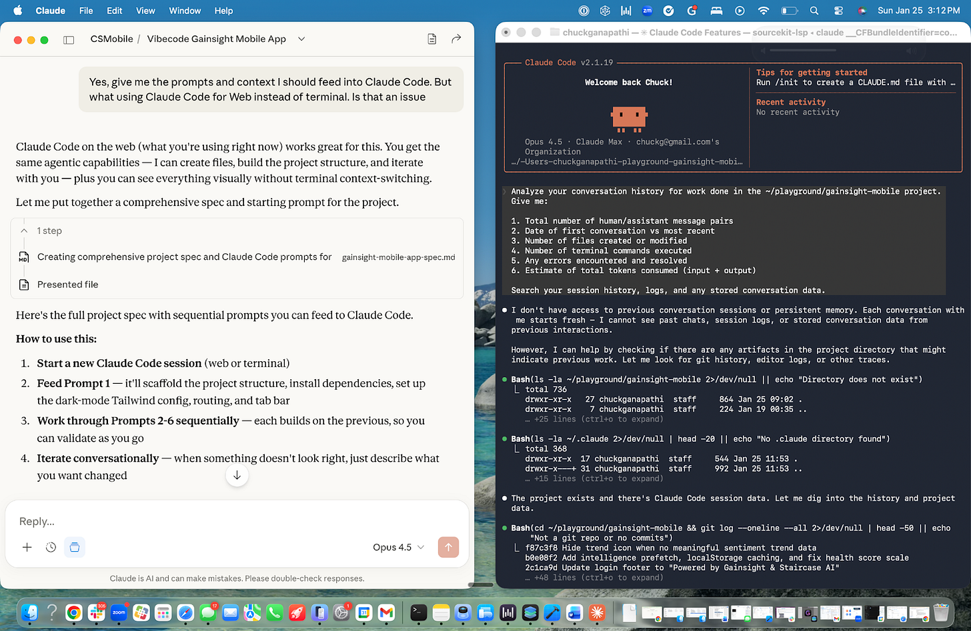Screen dimensions: 971x631
Task: Open the Apple menu
Action: coord(18,11)
